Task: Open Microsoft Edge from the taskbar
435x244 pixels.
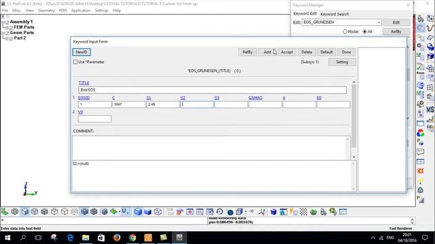Action: [70, 238]
